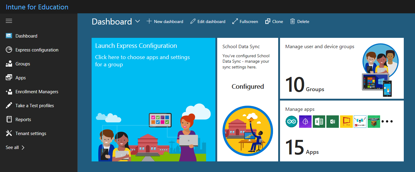This screenshot has width=415, height=172.
Task: Open the Launch Express Configuration tile
Action: [154, 100]
